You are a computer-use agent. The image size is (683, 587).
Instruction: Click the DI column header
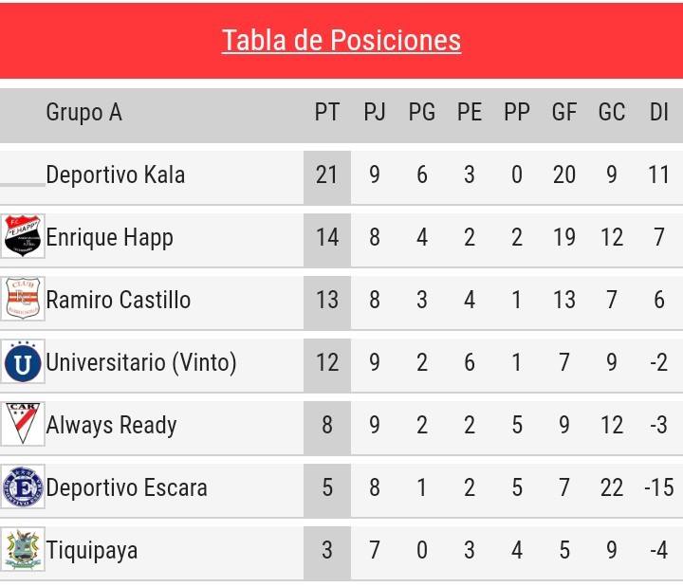658,112
